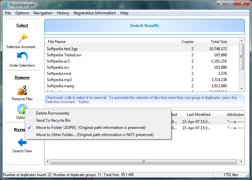Click the horizontal scrollbar right arrow
252x180 pixels.
242,161
